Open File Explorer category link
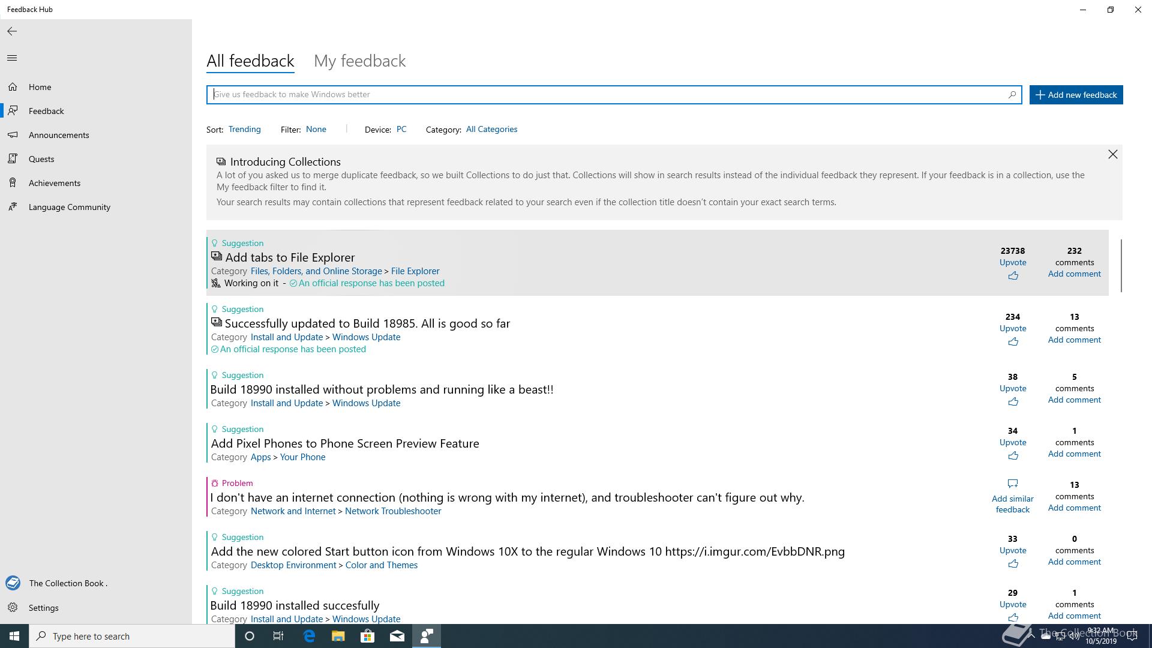 point(415,271)
